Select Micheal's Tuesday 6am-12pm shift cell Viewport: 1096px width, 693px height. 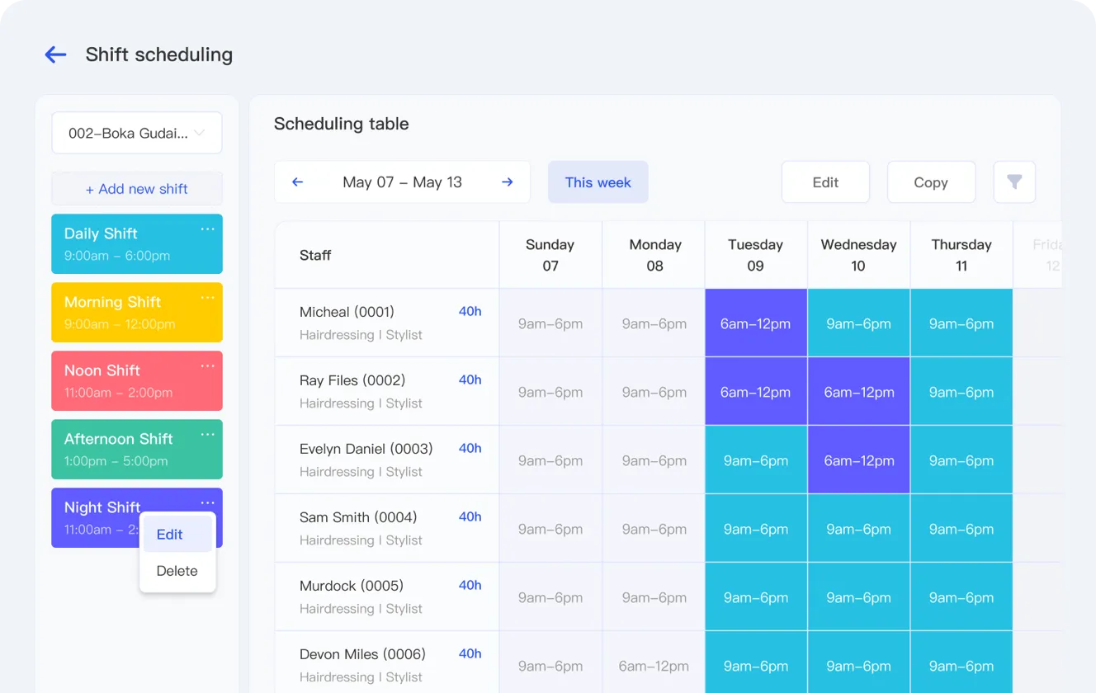[x=755, y=323]
